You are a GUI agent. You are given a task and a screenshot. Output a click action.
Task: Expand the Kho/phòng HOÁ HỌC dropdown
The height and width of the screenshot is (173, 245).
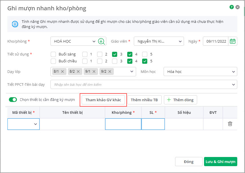click(94, 41)
